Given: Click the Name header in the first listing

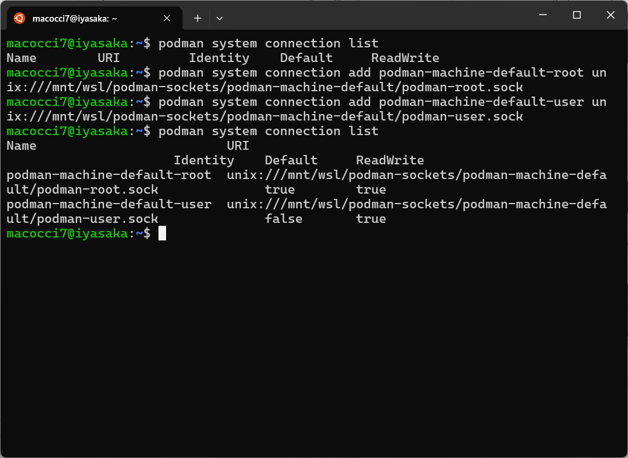Looking at the screenshot, I should pyautogui.click(x=22, y=58).
